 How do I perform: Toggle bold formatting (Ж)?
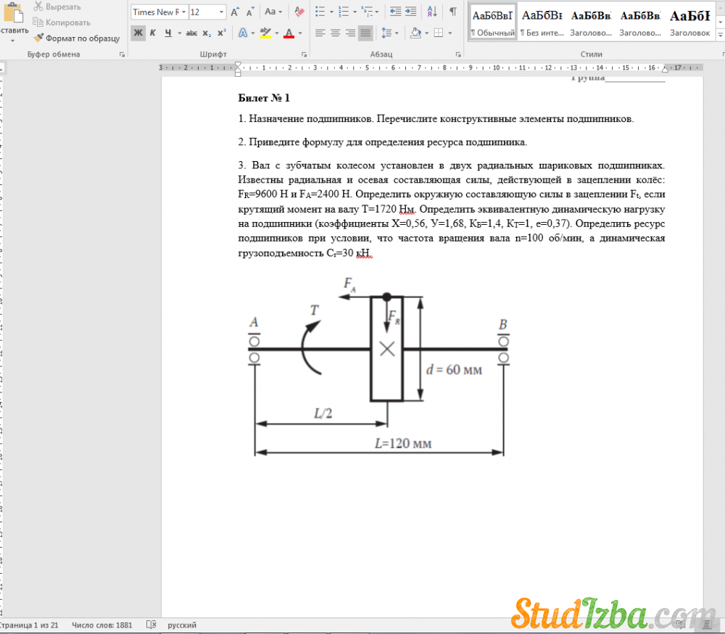tap(137, 33)
